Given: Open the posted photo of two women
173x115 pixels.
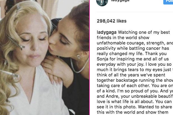Looking at the screenshot, I should coord(45,57).
